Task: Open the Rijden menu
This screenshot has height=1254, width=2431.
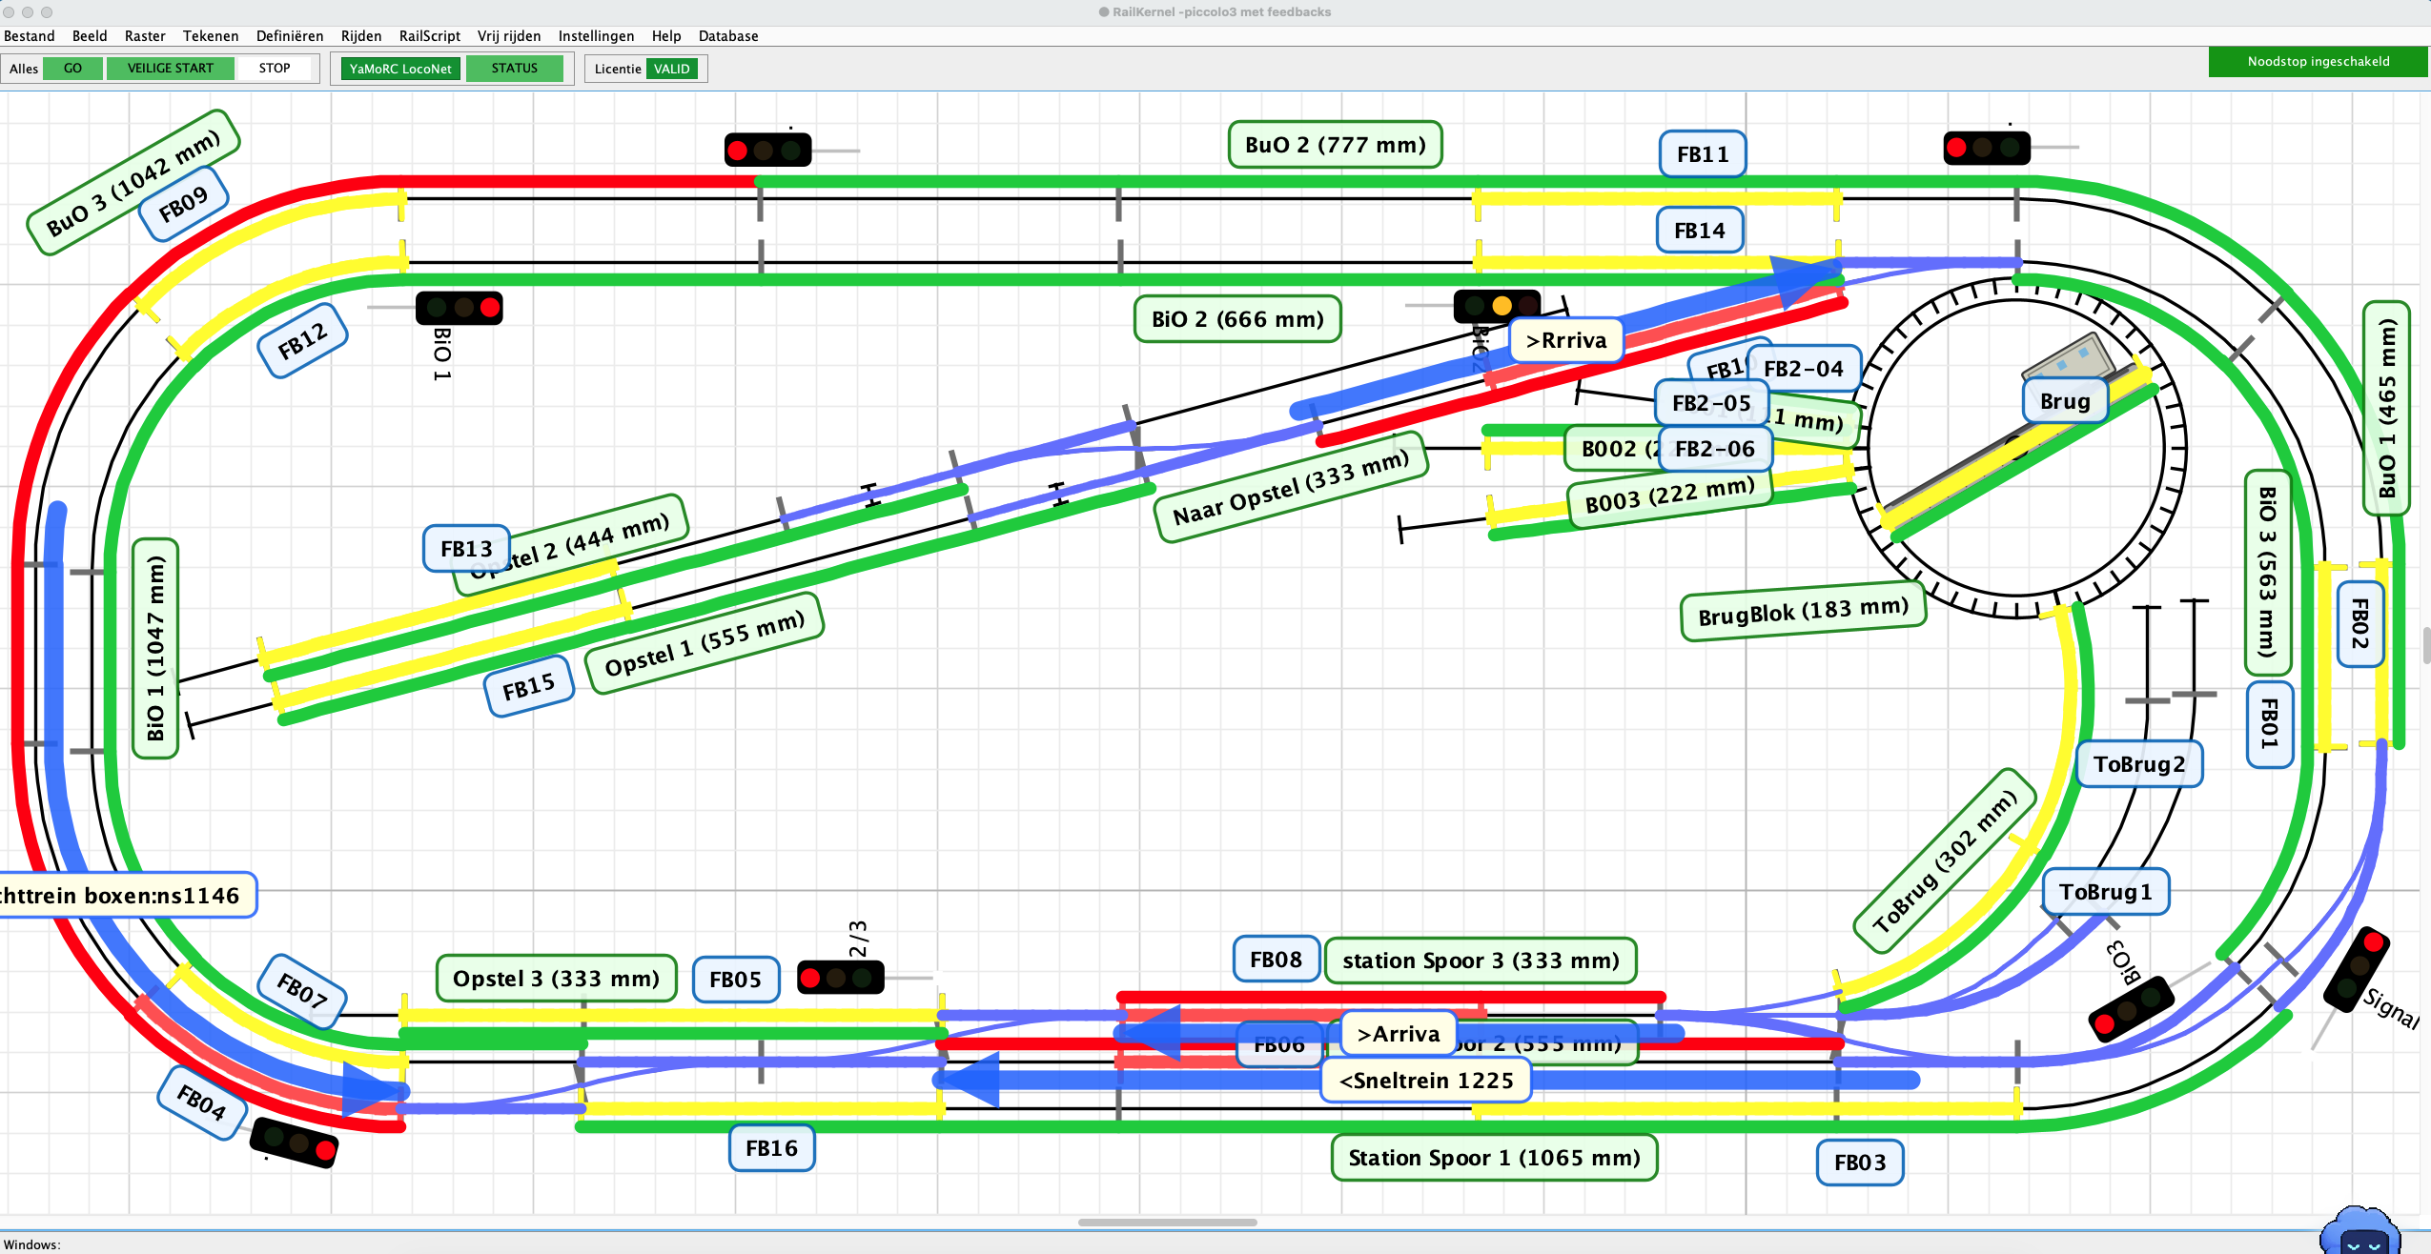Action: pyautogui.click(x=361, y=36)
